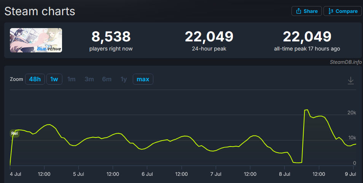The width and height of the screenshot is (363, 183).
Task: Select the max zoom range
Action: [143, 79]
